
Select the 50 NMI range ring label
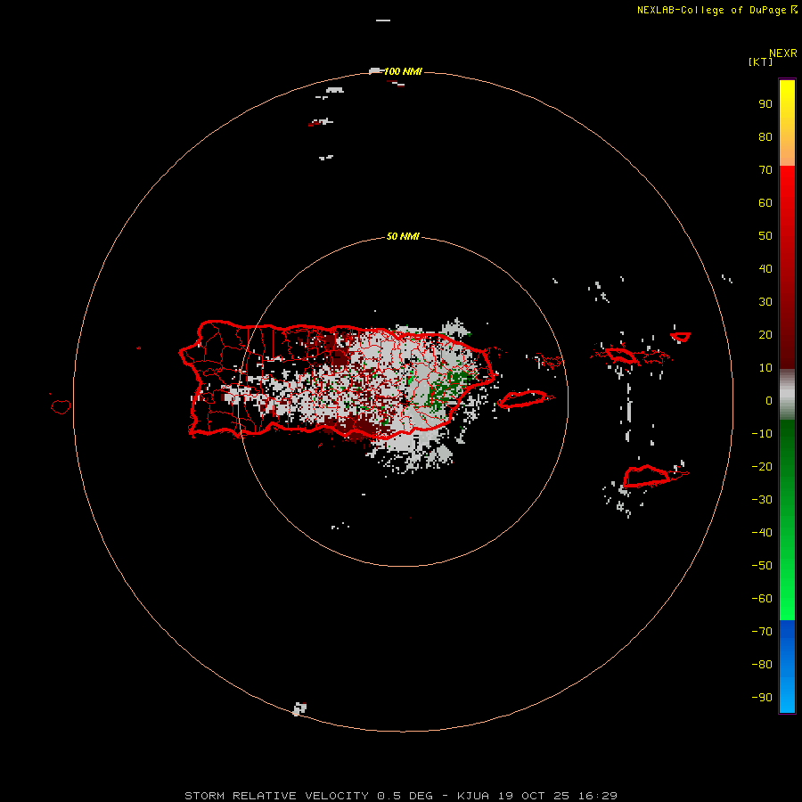pyautogui.click(x=403, y=236)
